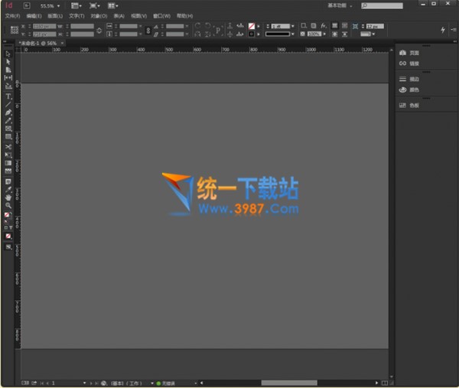
Task: Select the Selection tool arrow
Action: click(x=8, y=54)
